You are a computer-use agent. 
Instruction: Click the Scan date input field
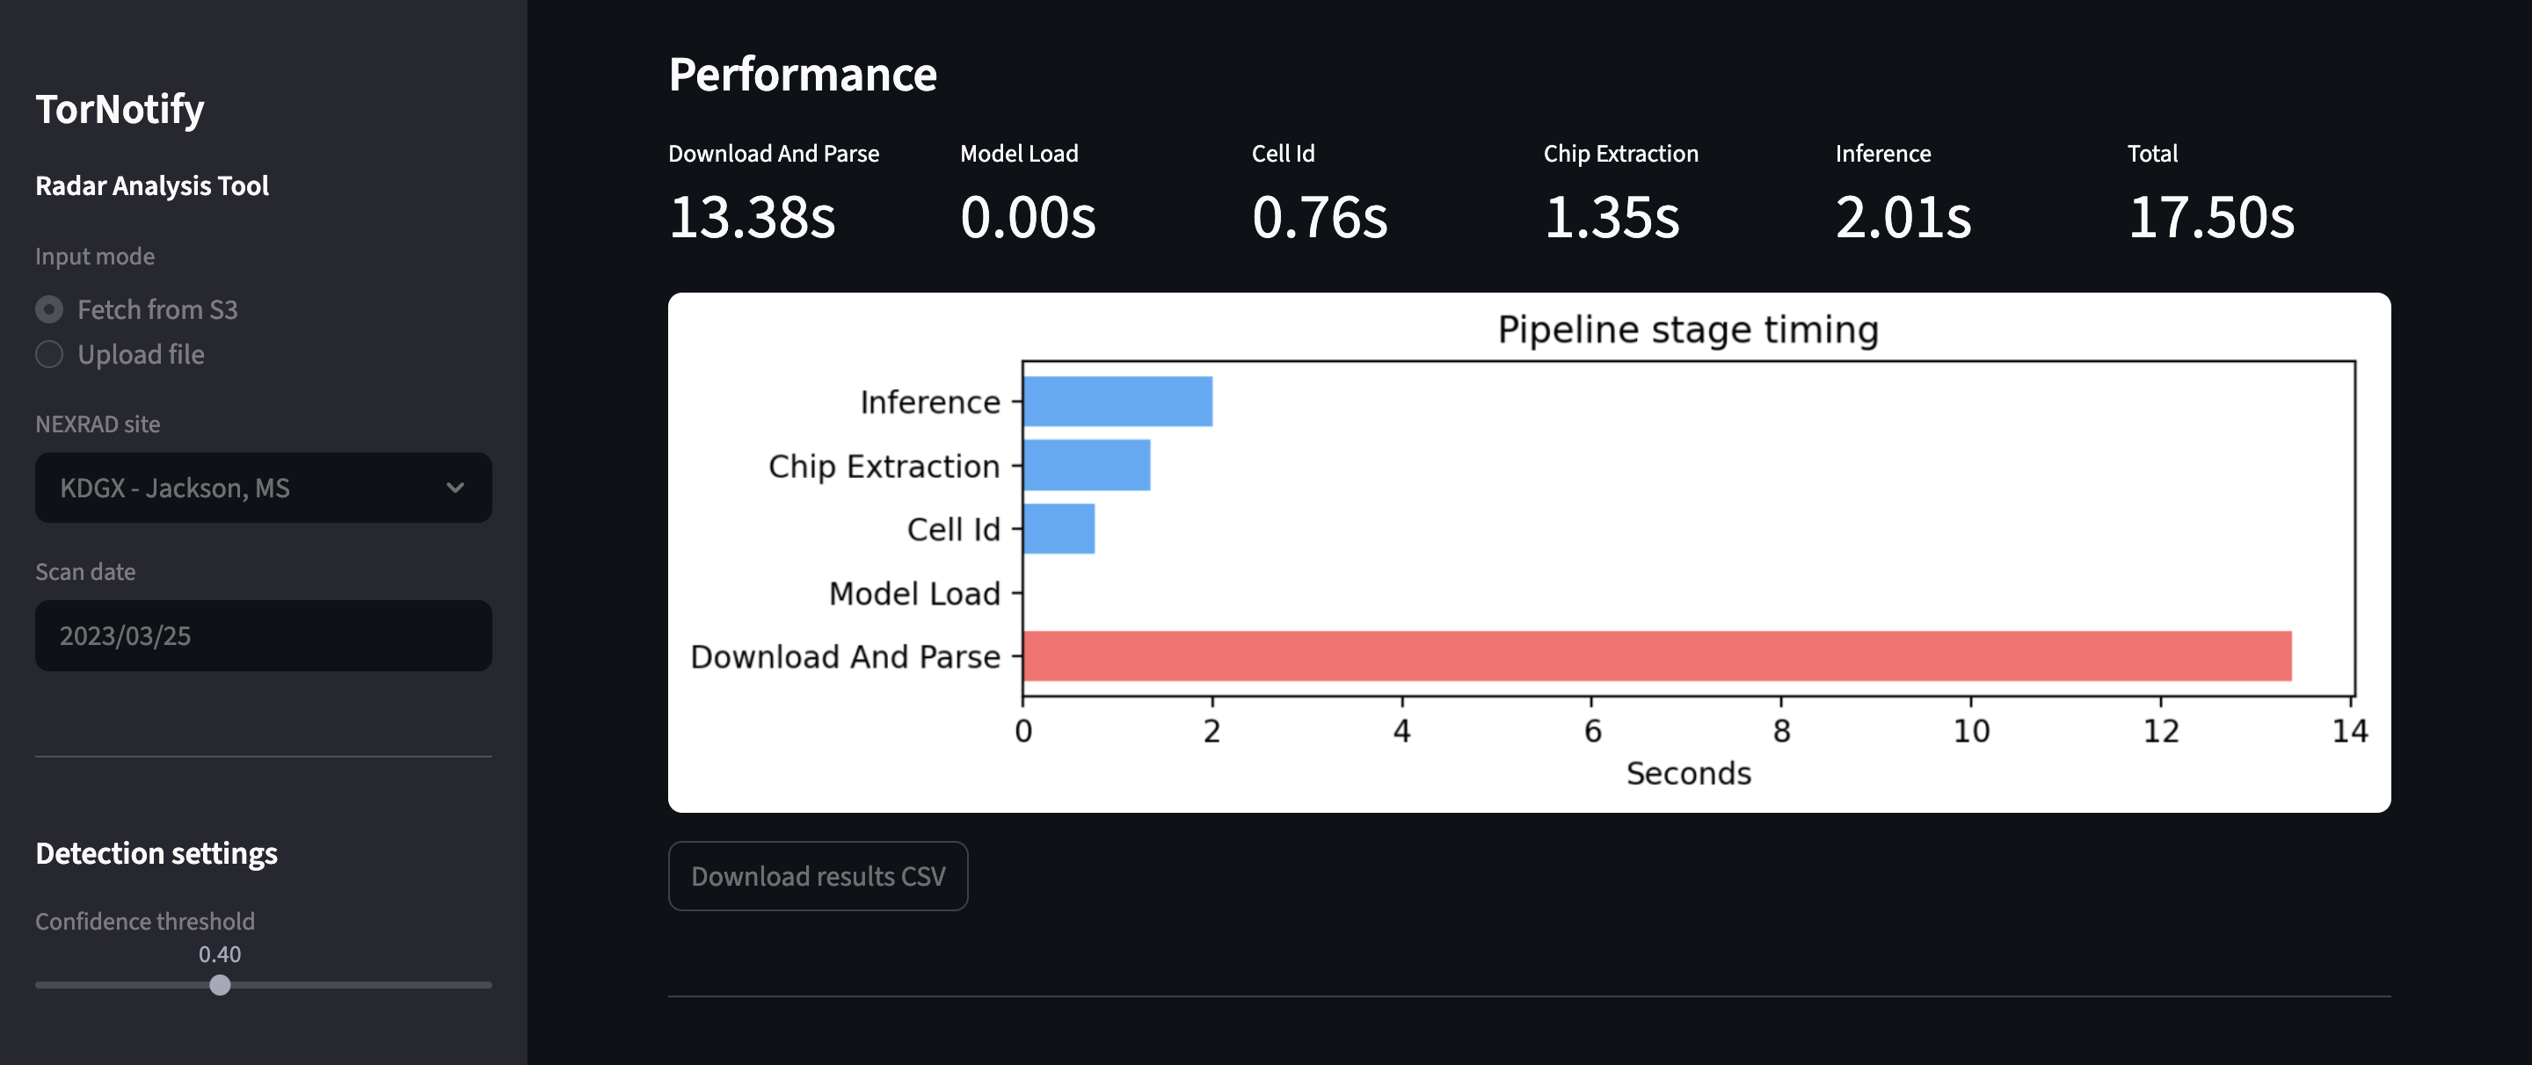click(x=263, y=635)
